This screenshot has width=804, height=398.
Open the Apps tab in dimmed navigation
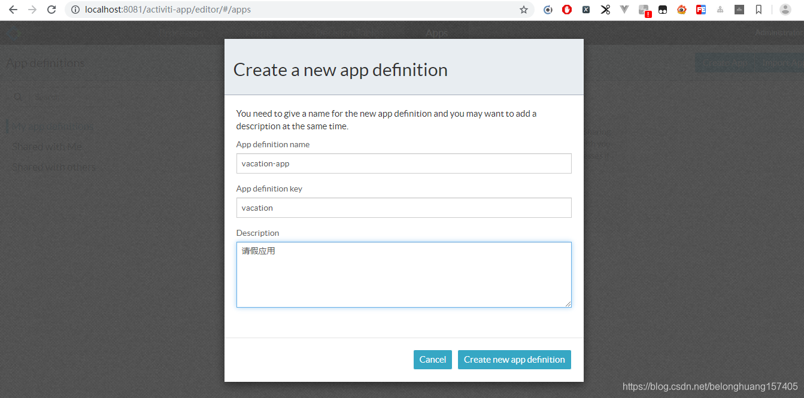point(436,33)
